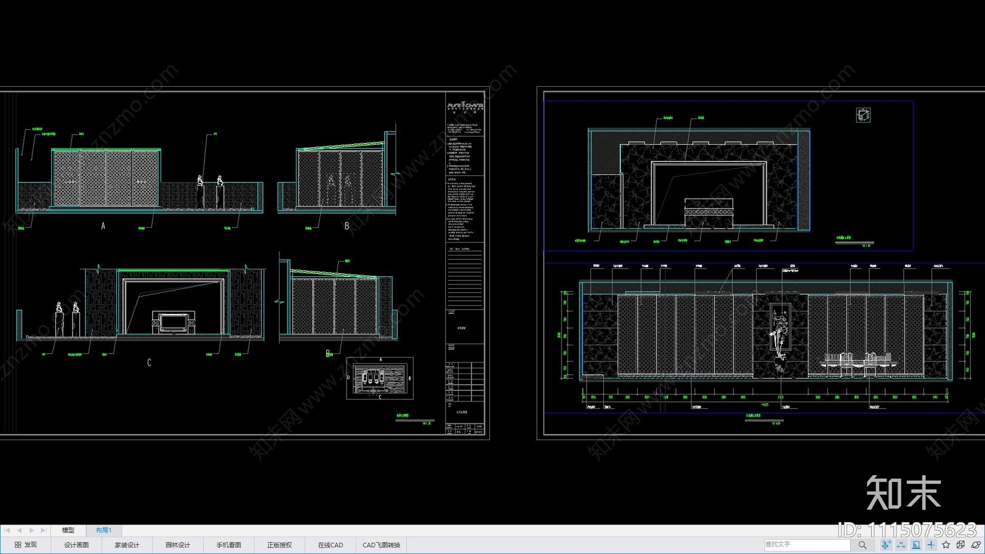Click the 查找文字 search field
Screen dimensions: 985x554
(807, 545)
